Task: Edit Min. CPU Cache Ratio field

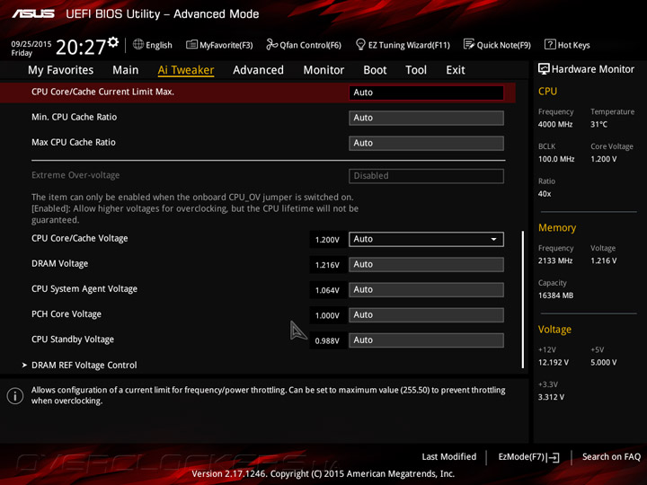Action: [x=426, y=118]
